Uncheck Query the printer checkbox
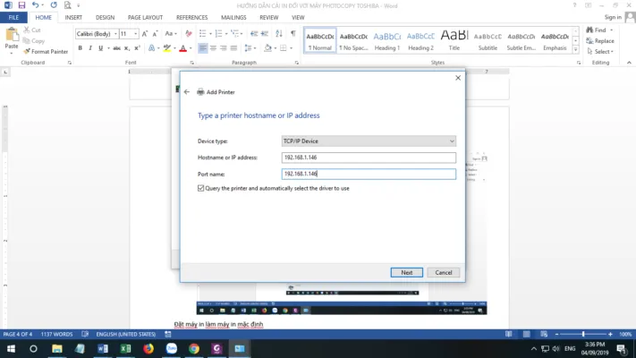This screenshot has height=358, width=636. 200,188
